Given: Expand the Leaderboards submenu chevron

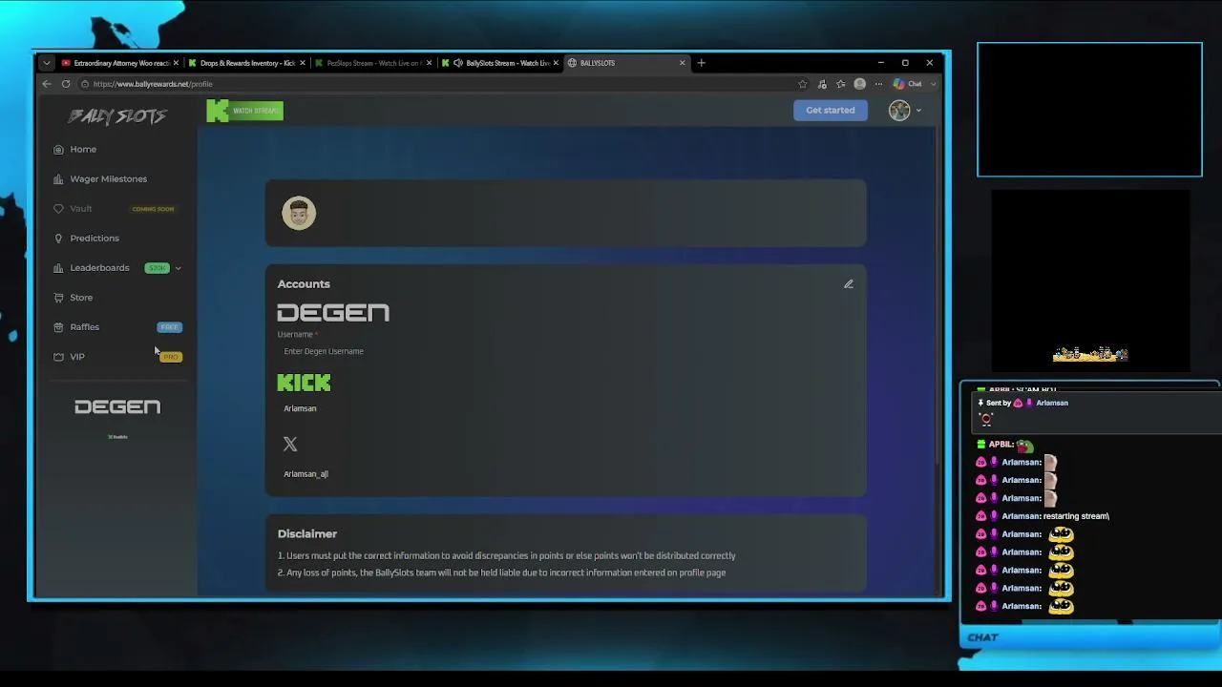Looking at the screenshot, I should tap(178, 268).
